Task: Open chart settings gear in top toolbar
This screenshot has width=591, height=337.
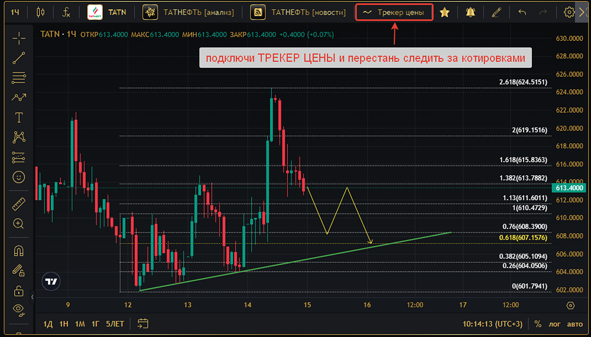Action: (x=569, y=12)
